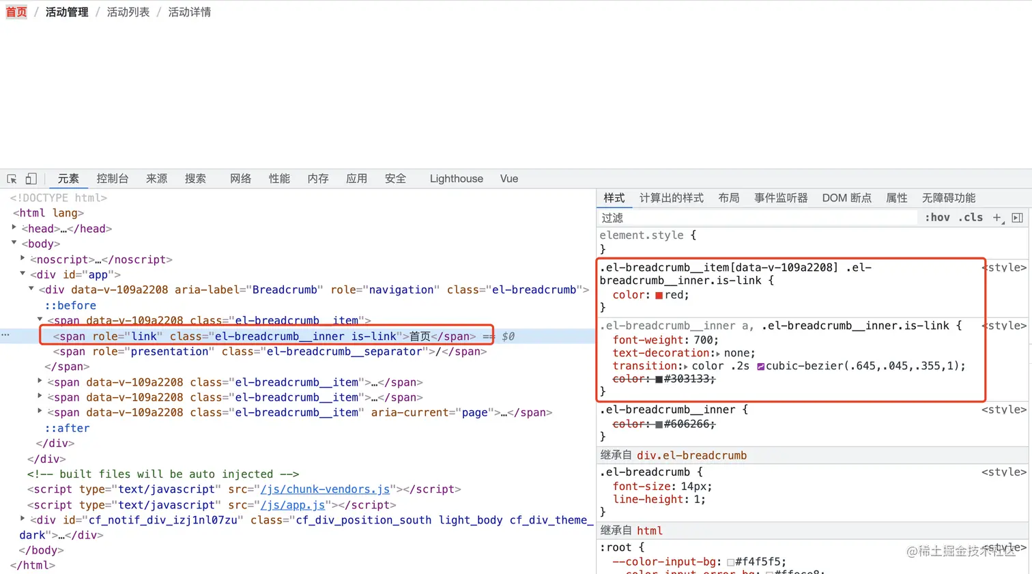1032x574 pixels.
Task: Open the three-dot actions for selected node
Action: click(x=5, y=336)
